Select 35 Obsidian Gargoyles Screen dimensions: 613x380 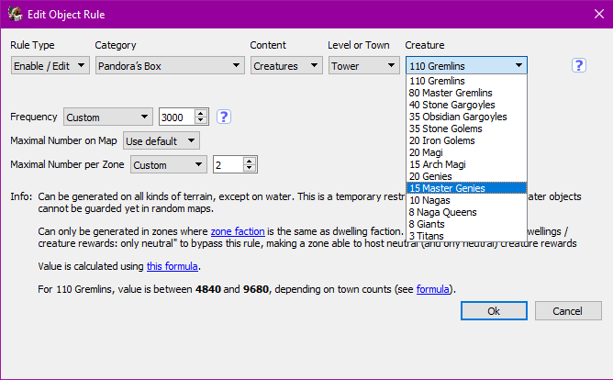click(466, 117)
